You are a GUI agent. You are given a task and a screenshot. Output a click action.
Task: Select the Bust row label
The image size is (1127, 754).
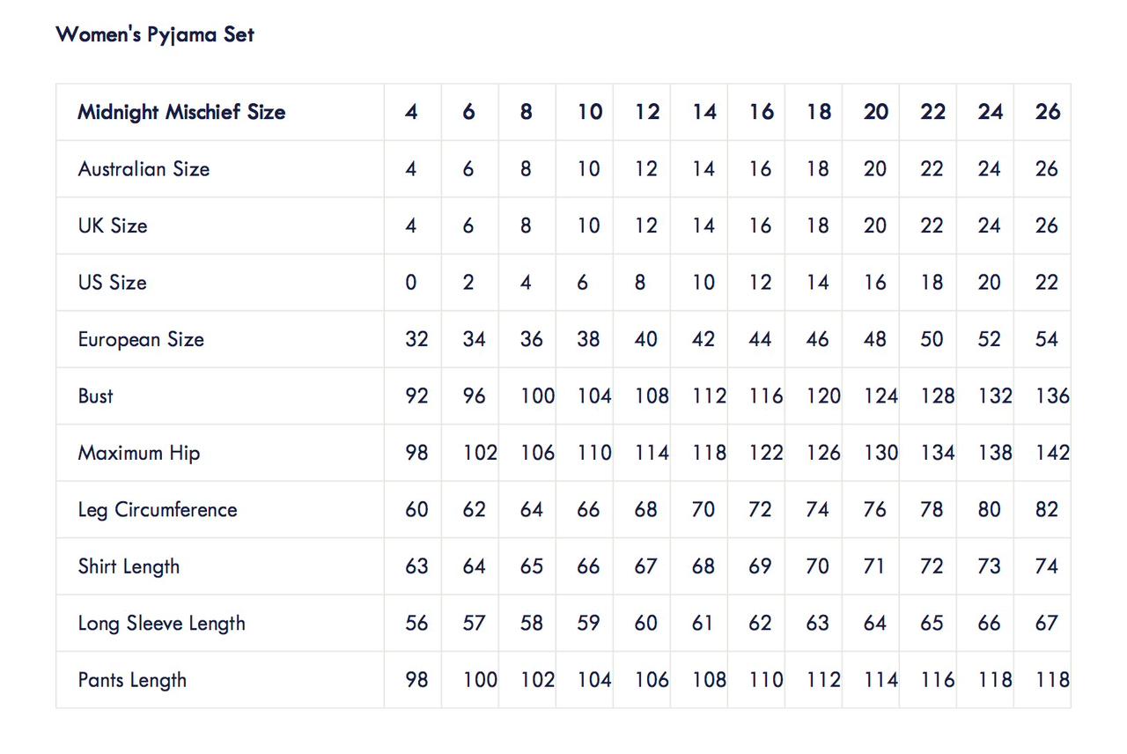click(x=96, y=395)
